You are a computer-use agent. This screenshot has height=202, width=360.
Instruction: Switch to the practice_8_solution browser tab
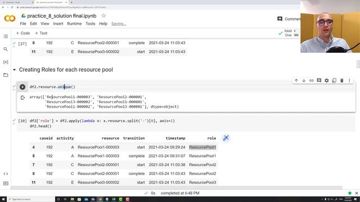coord(51,2)
